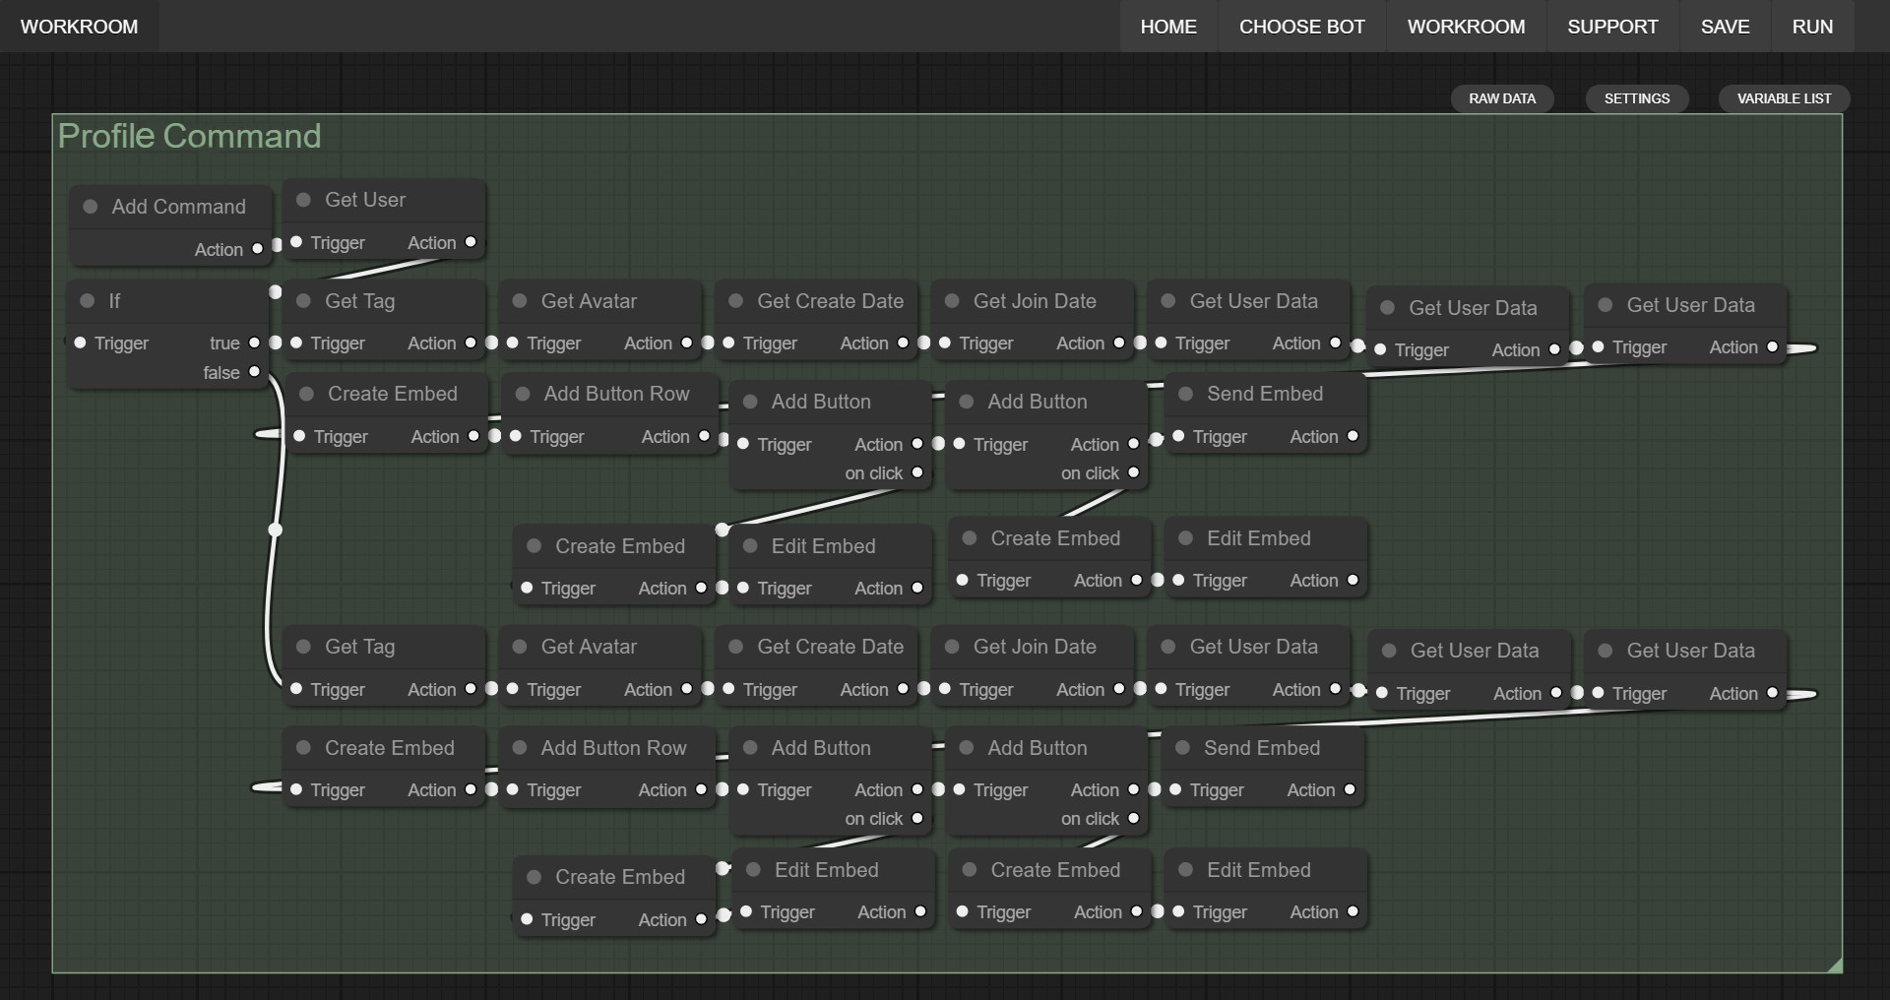The height and width of the screenshot is (1000, 1890).
Task: Click the Action output of Get Create Date node
Action: coord(901,343)
